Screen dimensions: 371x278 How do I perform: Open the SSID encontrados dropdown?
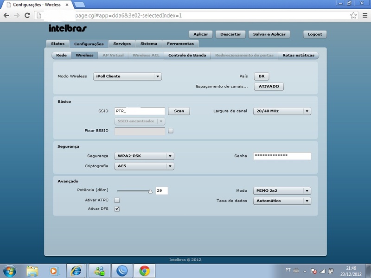tap(140, 121)
